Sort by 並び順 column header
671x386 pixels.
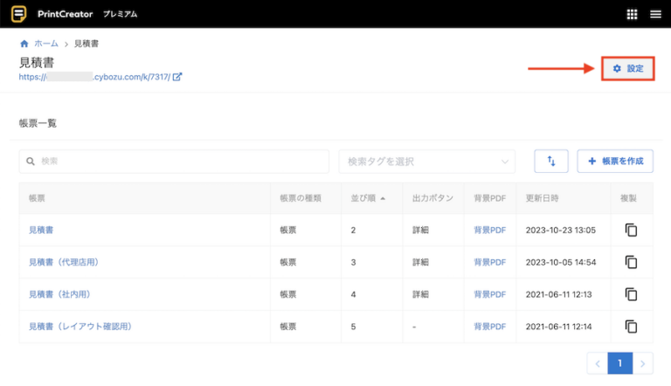pyautogui.click(x=367, y=198)
